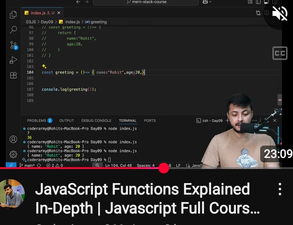
Task: Click the mern-stack-course command search box
Action: pos(146,2)
